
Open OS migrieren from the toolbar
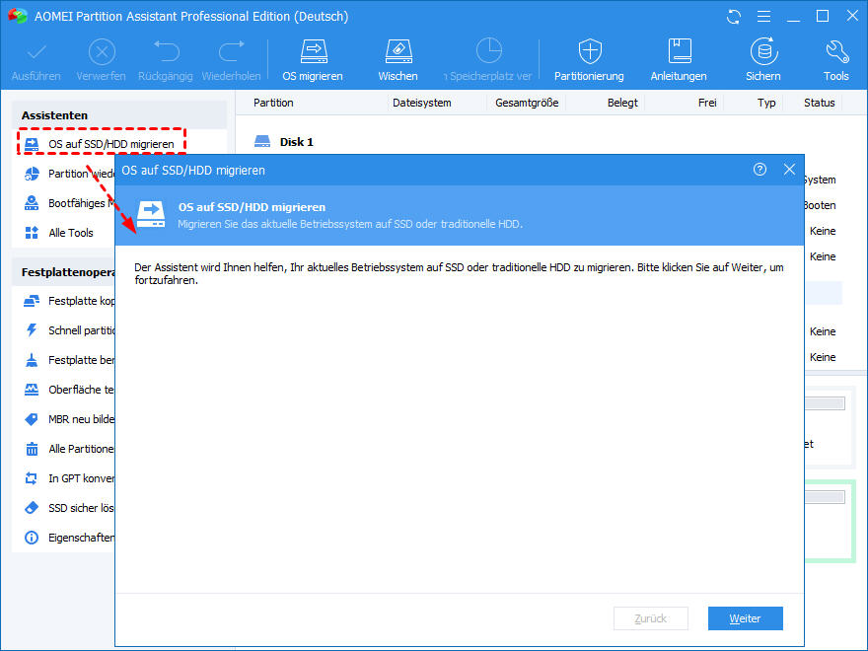[x=313, y=60]
